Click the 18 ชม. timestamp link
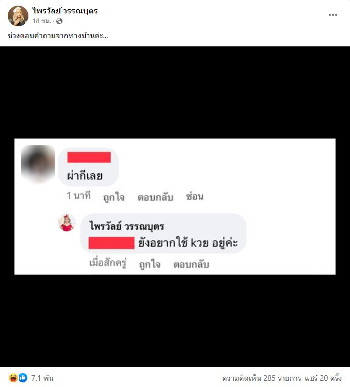Image resolution: width=350 pixels, height=387 pixels. coord(41,21)
